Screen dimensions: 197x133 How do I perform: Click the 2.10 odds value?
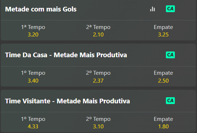98,35
